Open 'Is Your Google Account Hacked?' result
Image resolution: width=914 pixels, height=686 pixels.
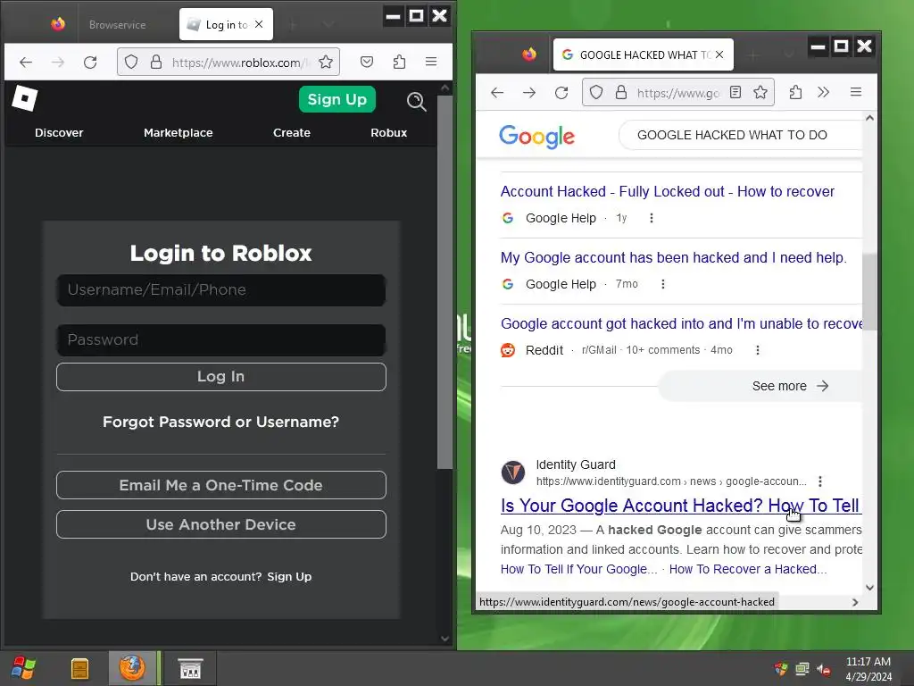point(680,506)
